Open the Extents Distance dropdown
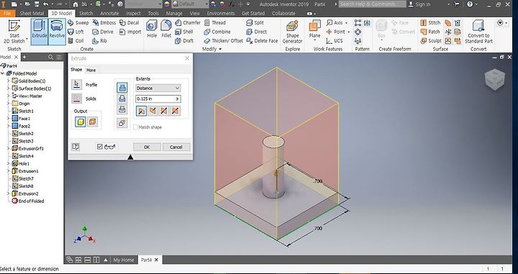This screenshot has height=274, width=518. [158, 88]
